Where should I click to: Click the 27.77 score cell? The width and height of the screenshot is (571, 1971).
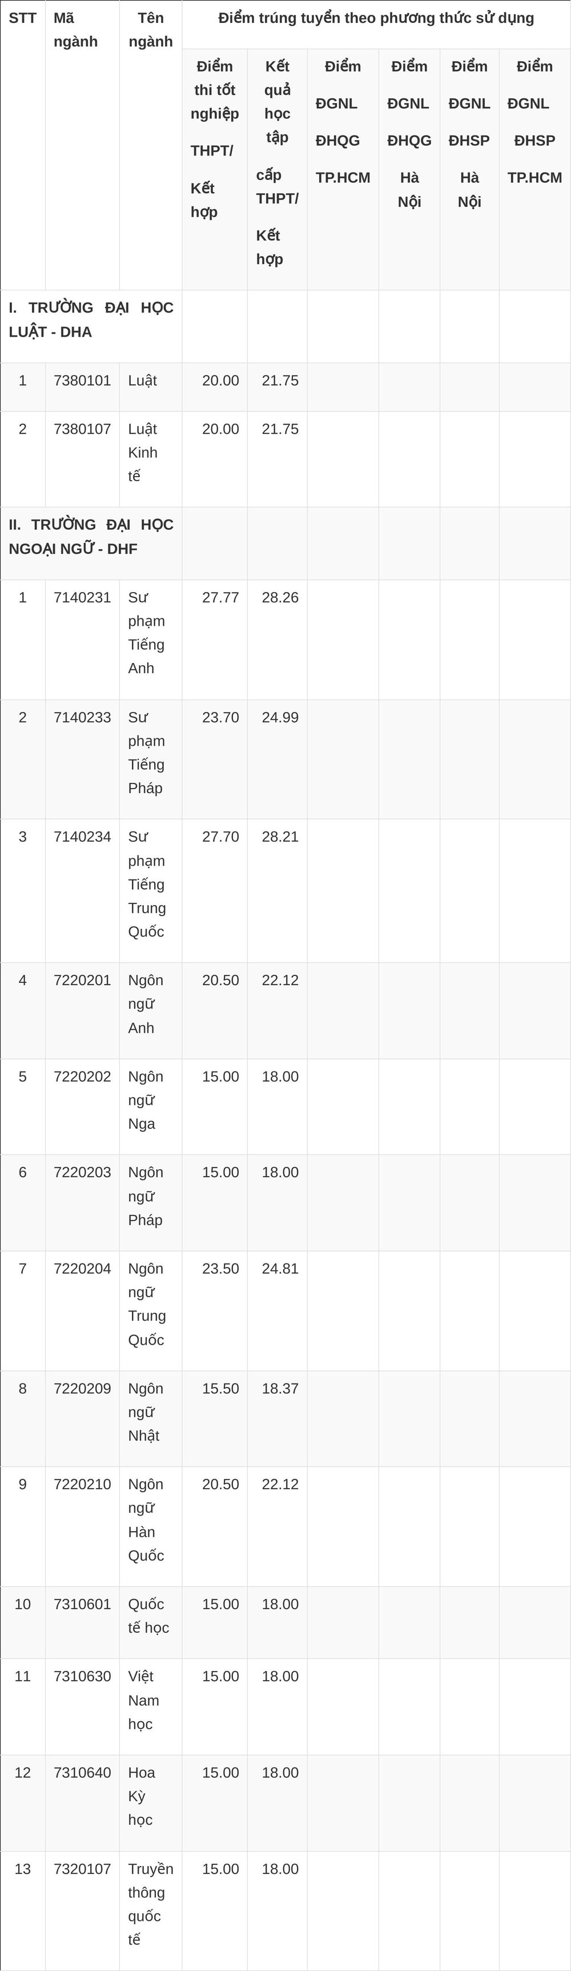(221, 598)
